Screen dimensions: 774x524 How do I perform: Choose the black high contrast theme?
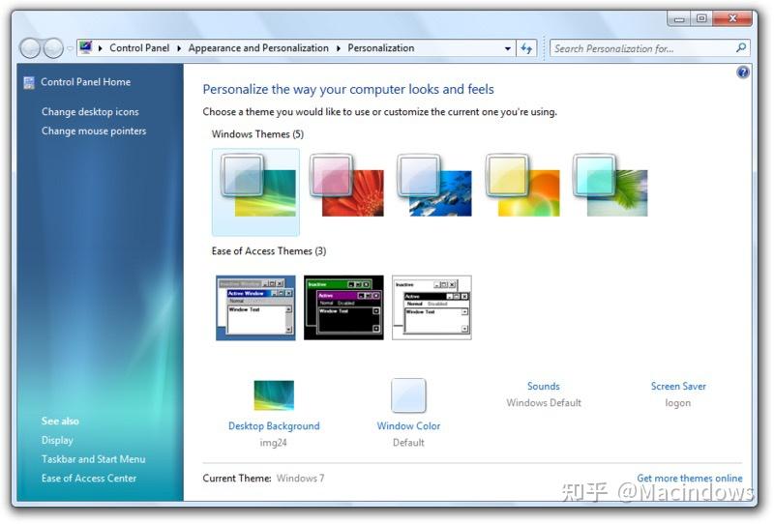click(x=343, y=307)
